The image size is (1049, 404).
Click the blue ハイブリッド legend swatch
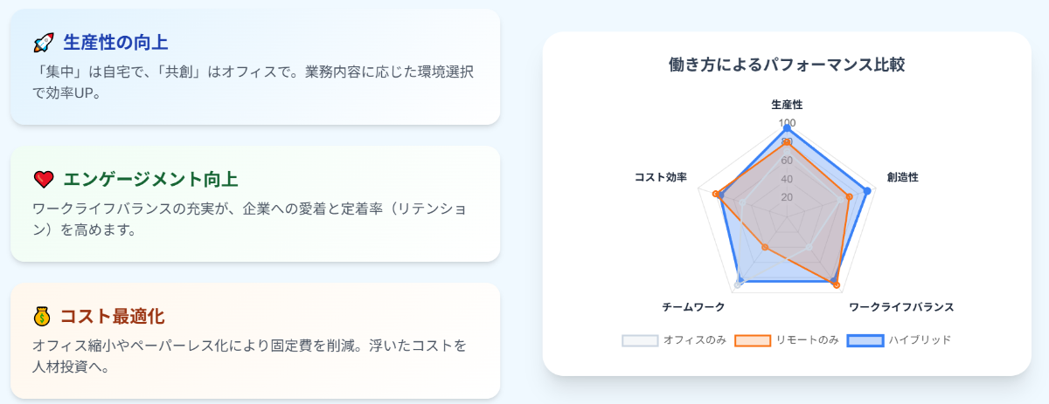(x=865, y=340)
